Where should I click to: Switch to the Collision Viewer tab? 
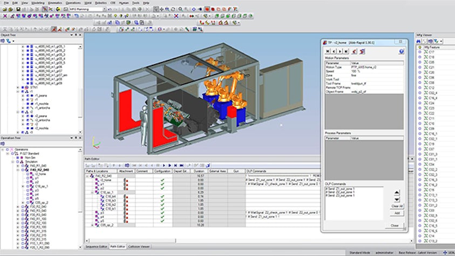click(139, 246)
